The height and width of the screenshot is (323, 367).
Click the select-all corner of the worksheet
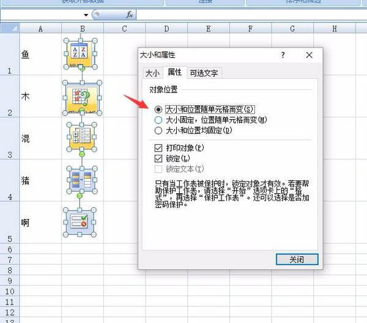point(9,28)
